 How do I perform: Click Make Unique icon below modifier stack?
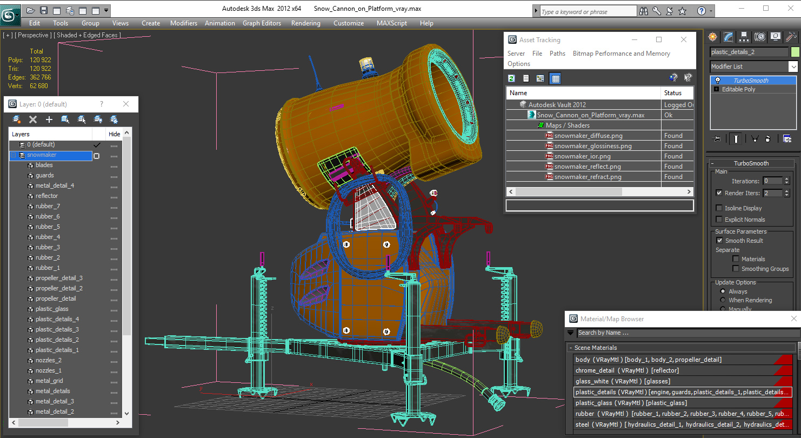pos(755,139)
